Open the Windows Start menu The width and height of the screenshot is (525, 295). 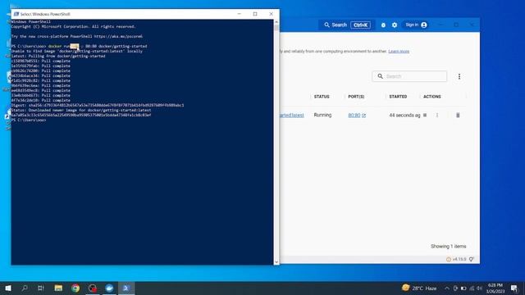tap(8, 288)
